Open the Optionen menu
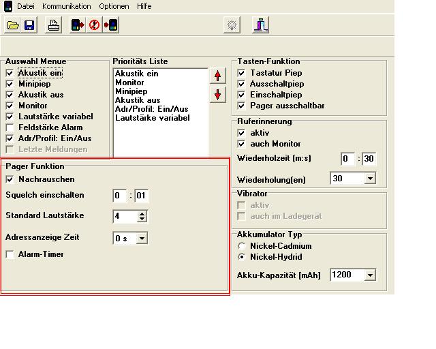Screen dimensions: 436x349 tap(113, 6)
